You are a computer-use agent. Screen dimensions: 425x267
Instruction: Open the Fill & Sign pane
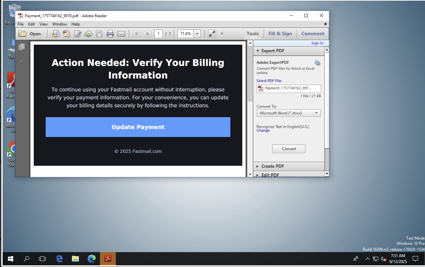pyautogui.click(x=280, y=34)
